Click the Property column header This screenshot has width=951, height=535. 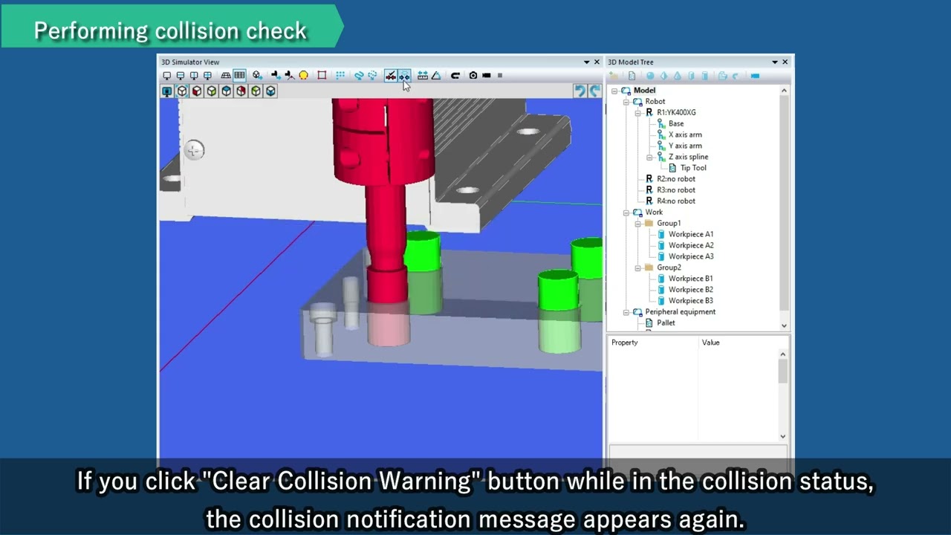click(x=654, y=343)
